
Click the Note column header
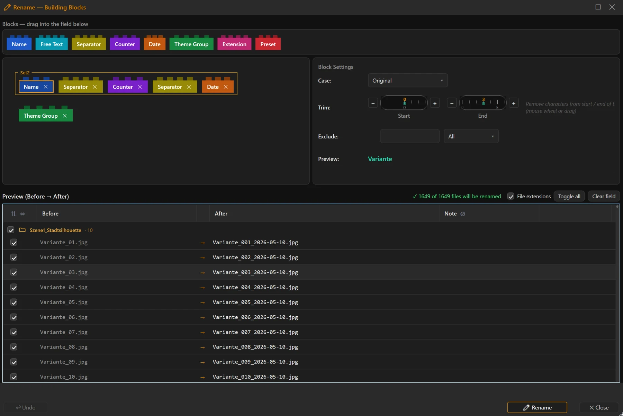489,214
